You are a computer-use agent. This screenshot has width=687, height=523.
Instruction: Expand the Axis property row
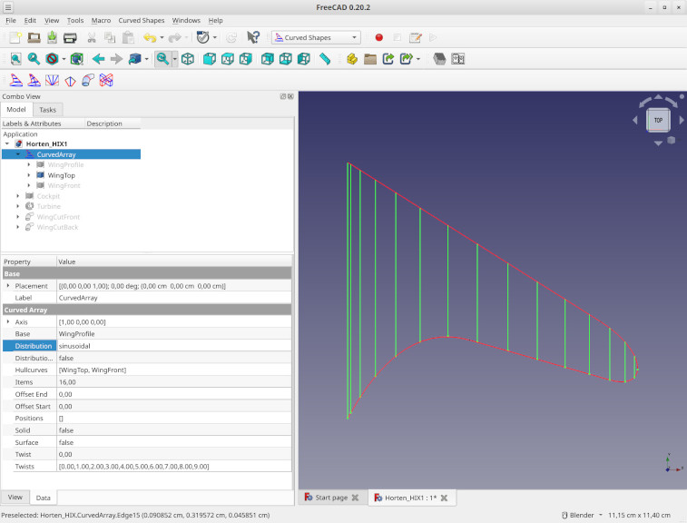(8, 321)
